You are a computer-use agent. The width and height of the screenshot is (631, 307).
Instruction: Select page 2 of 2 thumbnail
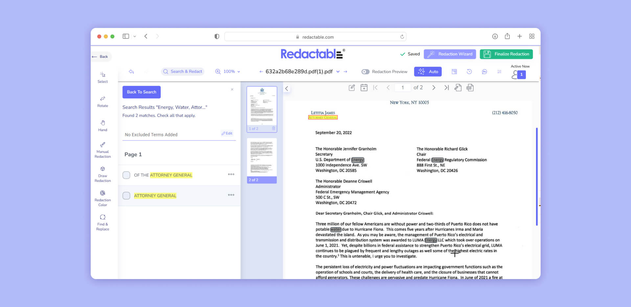[x=262, y=161]
